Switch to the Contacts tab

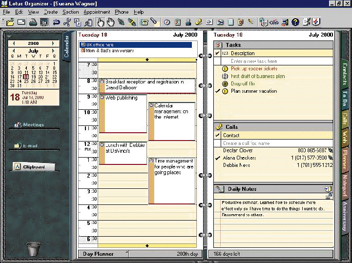point(345,73)
